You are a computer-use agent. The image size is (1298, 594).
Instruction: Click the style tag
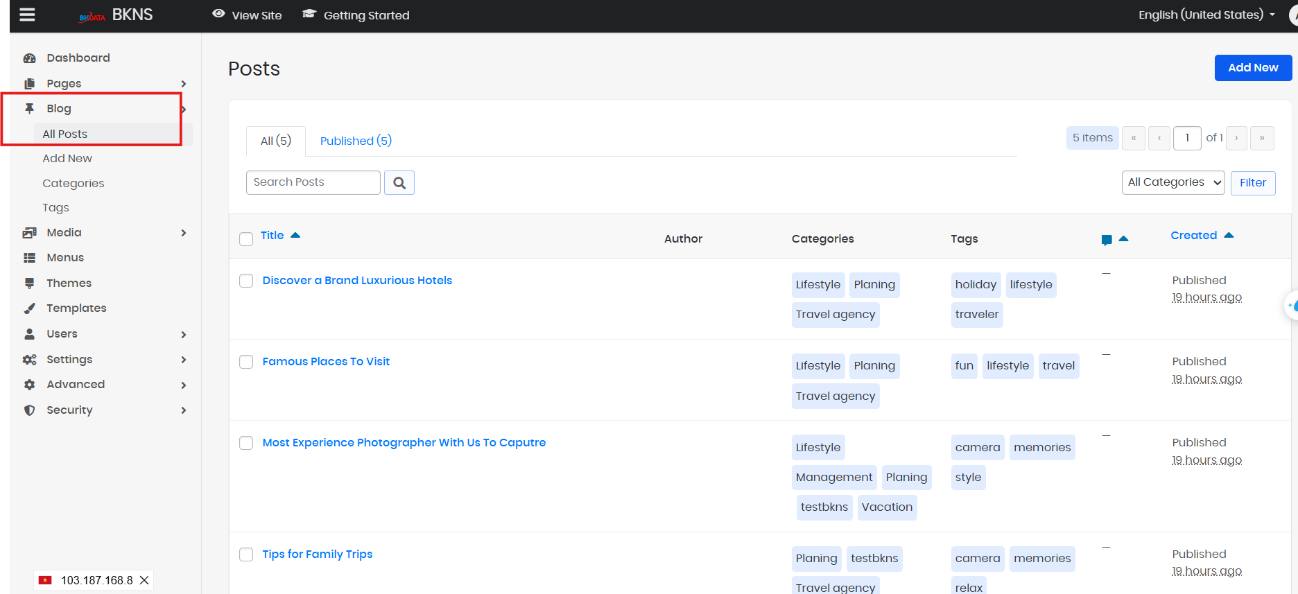pos(968,478)
